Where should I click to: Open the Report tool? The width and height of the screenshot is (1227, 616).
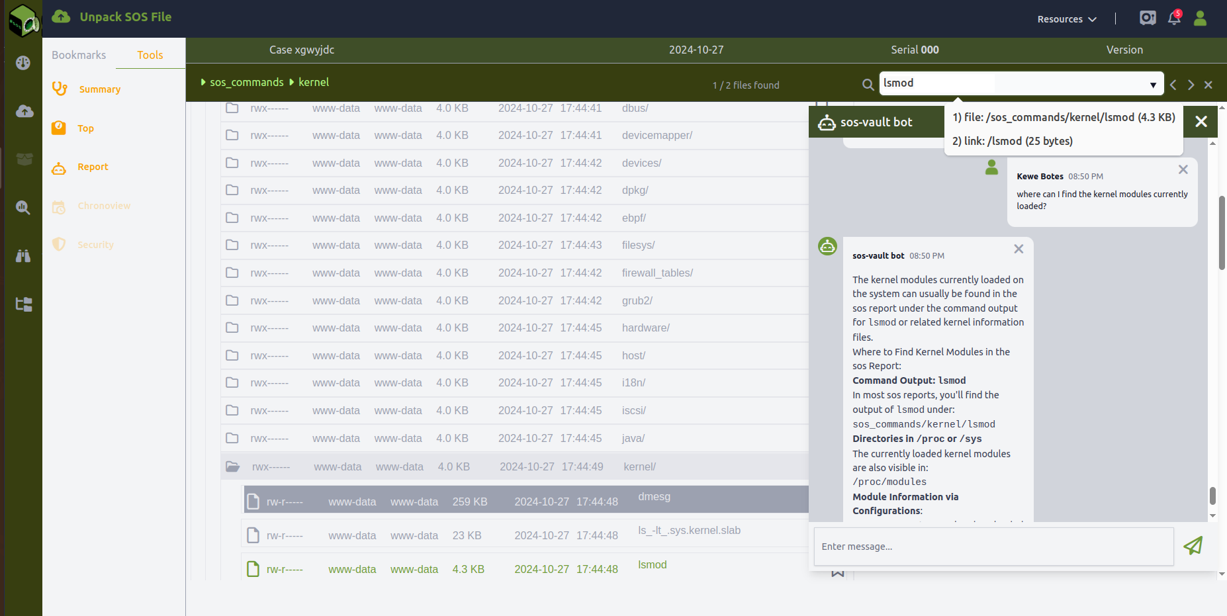pyautogui.click(x=93, y=167)
